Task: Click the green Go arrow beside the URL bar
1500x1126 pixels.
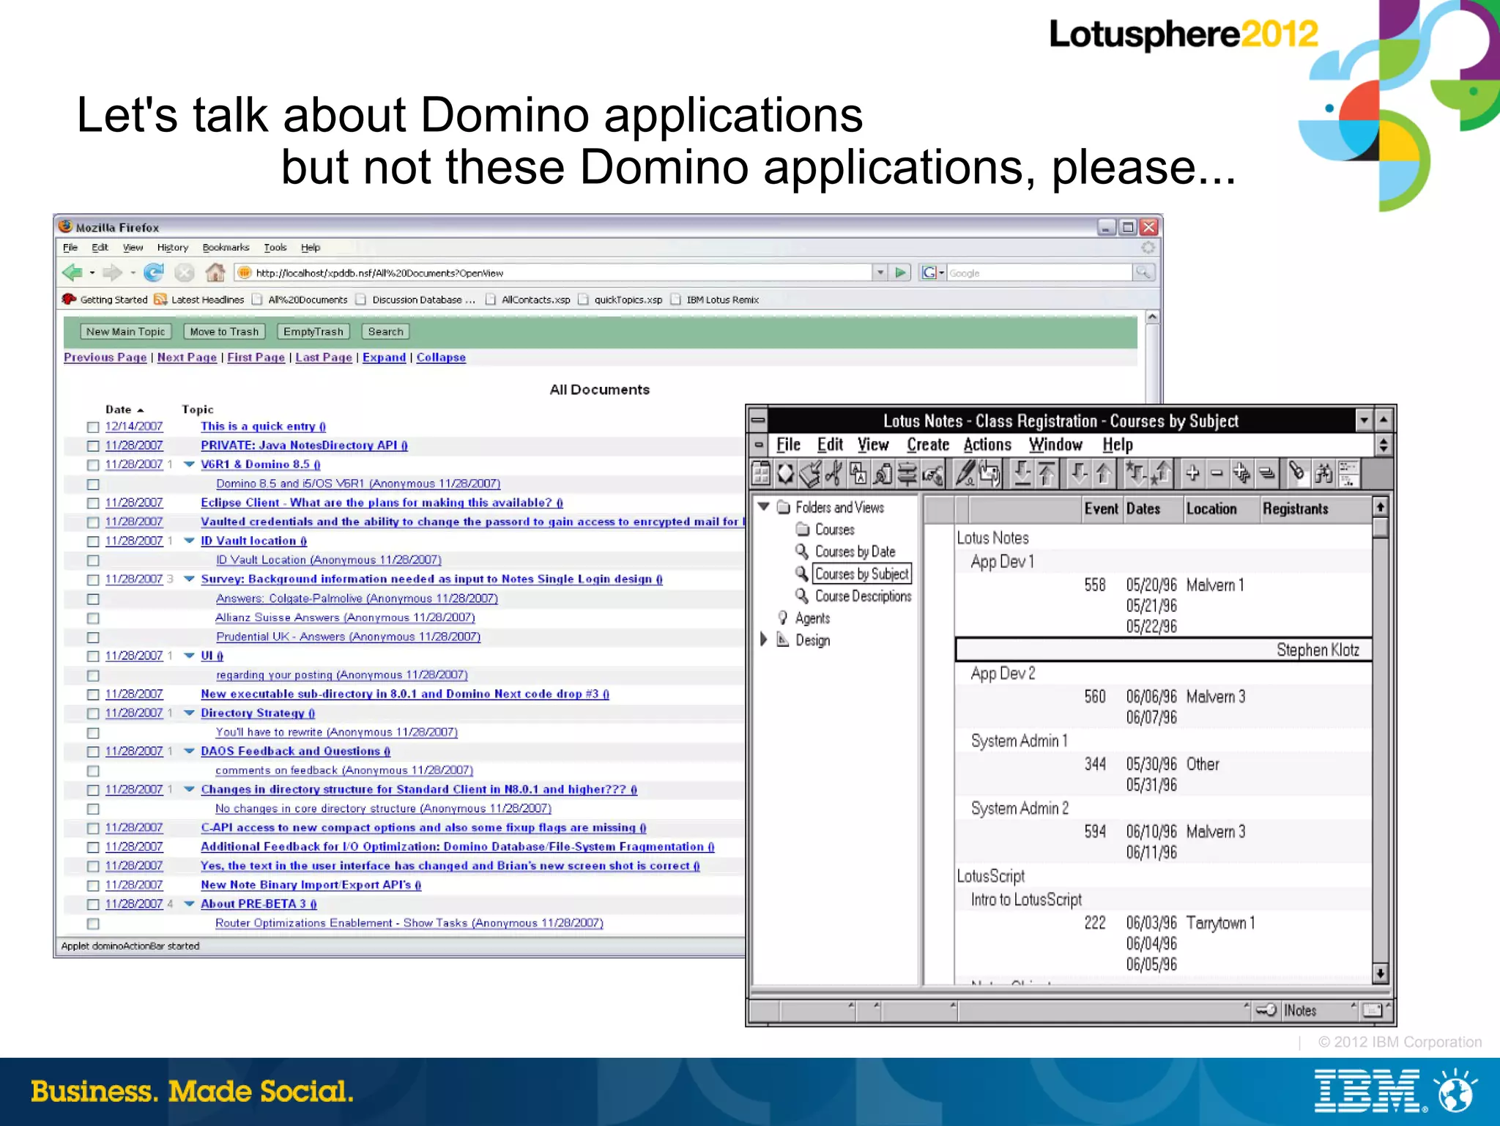Action: pyautogui.click(x=901, y=273)
